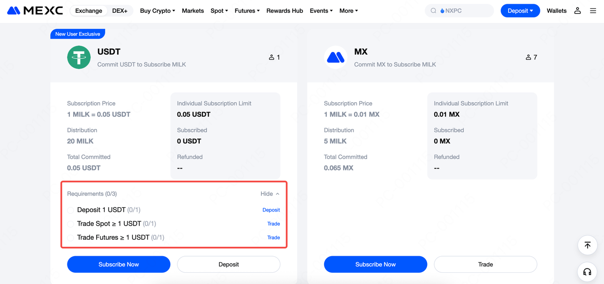Click the '0 MX' subscribed value
Viewport: 604px width, 284px height.
point(442,141)
